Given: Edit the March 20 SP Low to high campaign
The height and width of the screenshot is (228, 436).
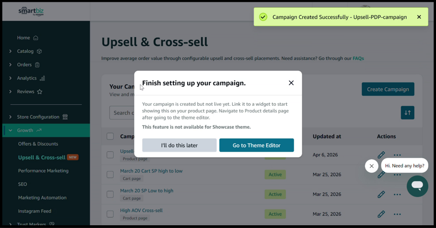Looking at the screenshot, I should click(x=381, y=194).
